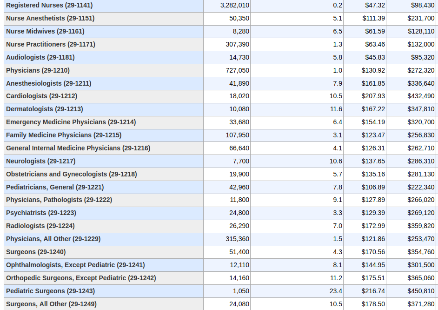Select hourly wage $47.32
This screenshot has width=438, height=310.
pos(375,5)
